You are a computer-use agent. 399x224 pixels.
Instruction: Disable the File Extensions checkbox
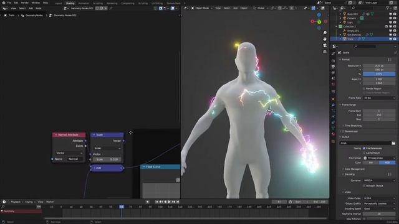(x=364, y=148)
